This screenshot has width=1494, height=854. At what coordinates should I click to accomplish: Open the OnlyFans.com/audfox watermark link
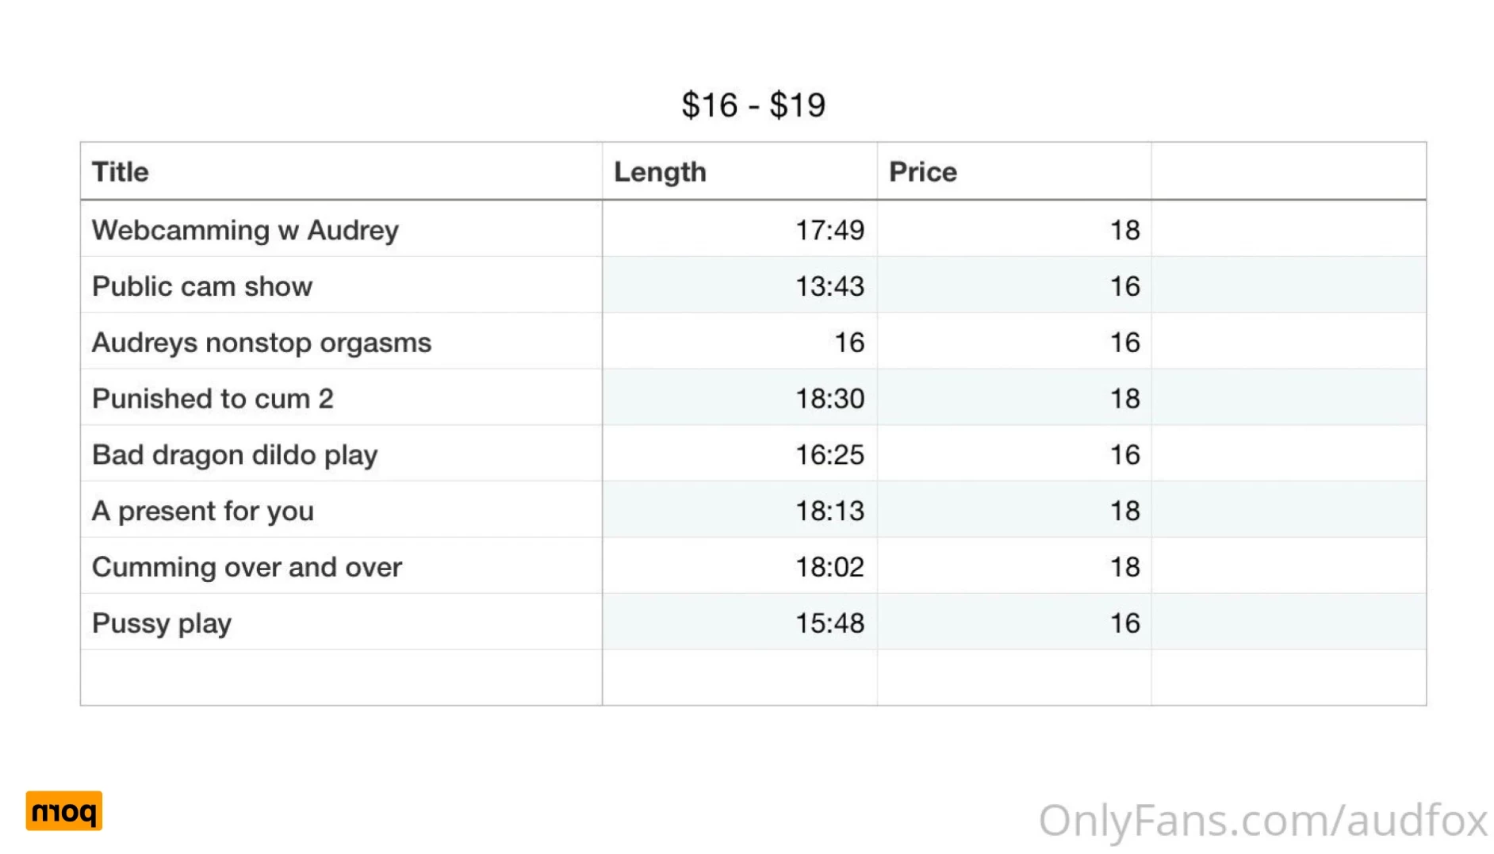point(1262,820)
